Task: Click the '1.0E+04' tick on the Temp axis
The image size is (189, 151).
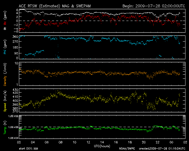Action: [x=13, y=138]
